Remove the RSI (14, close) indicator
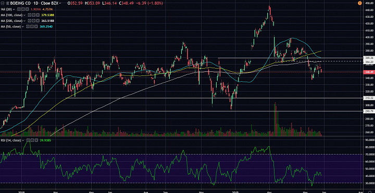Image resolution: width=375 pixels, height=193 pixels. [x=36, y=140]
